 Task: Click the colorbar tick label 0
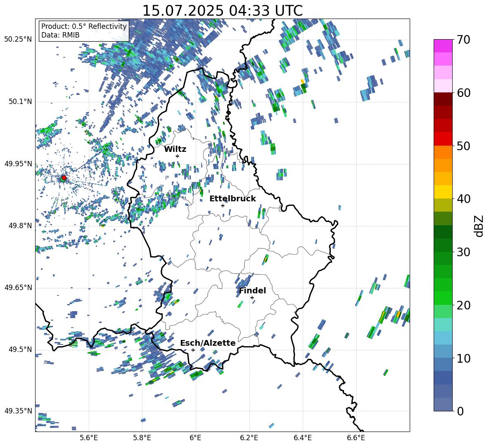tap(460, 411)
